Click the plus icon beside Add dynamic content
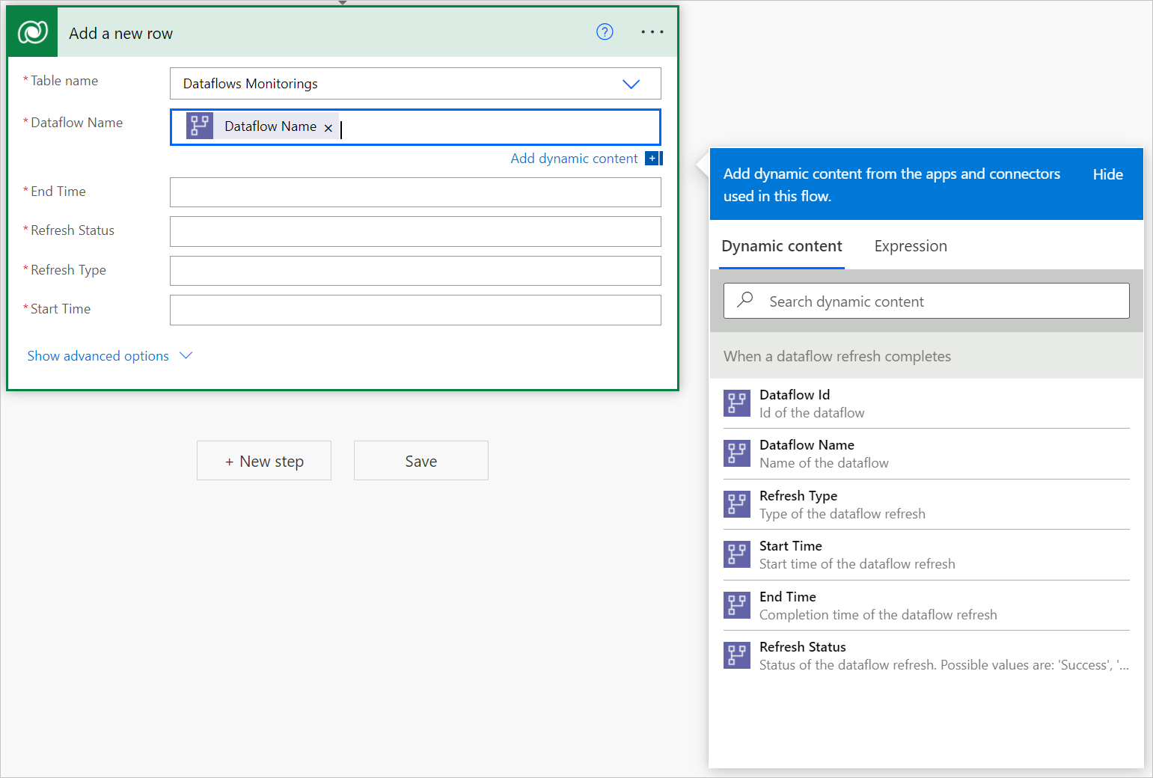The image size is (1153, 778). click(x=653, y=159)
